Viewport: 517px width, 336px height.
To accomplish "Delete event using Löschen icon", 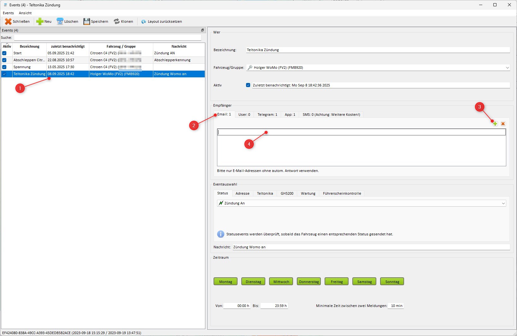I will tap(60, 21).
